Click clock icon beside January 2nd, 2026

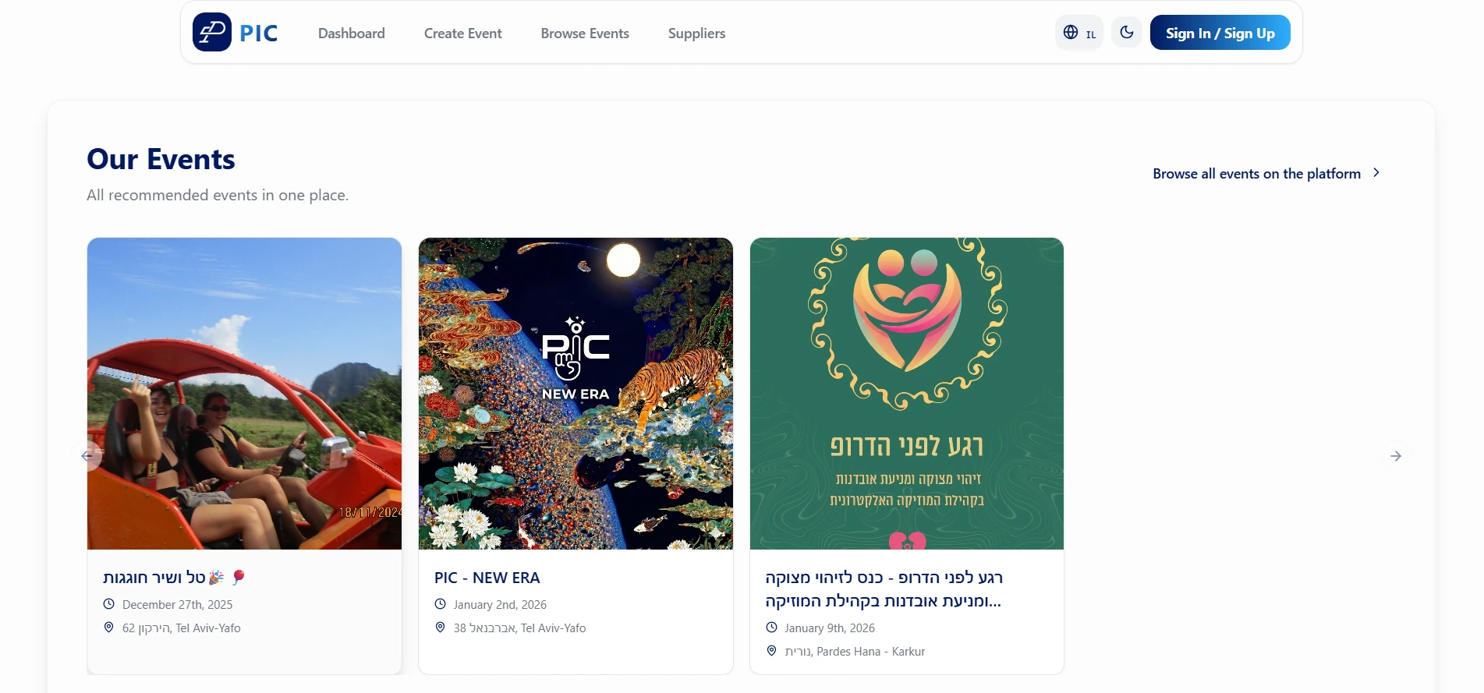pyautogui.click(x=440, y=604)
